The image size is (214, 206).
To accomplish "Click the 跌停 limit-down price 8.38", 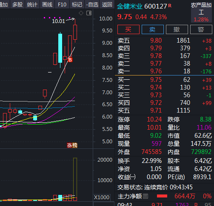I will 205,119.
